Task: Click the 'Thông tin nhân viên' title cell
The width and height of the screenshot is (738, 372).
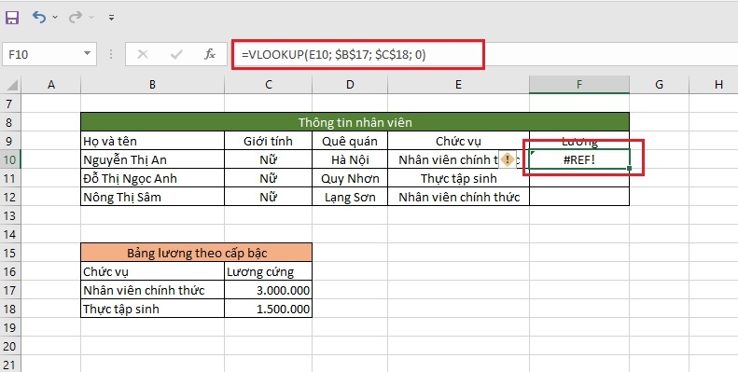Action: (x=355, y=122)
